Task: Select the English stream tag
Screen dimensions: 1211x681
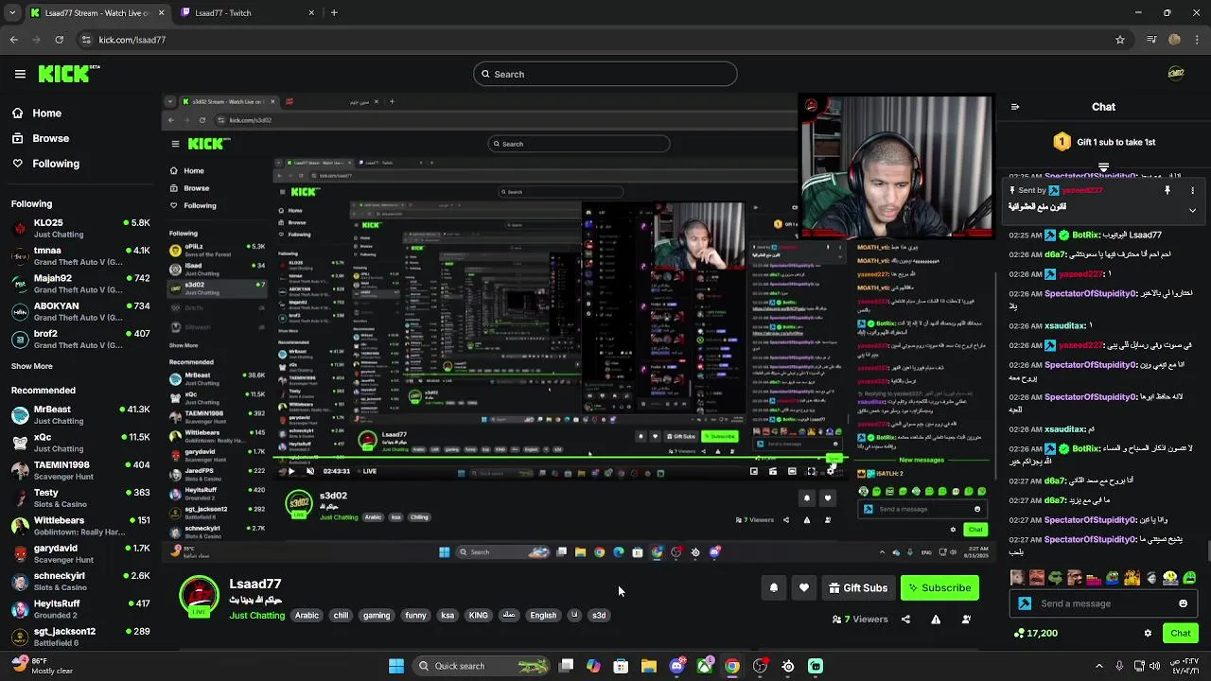Action: click(543, 616)
